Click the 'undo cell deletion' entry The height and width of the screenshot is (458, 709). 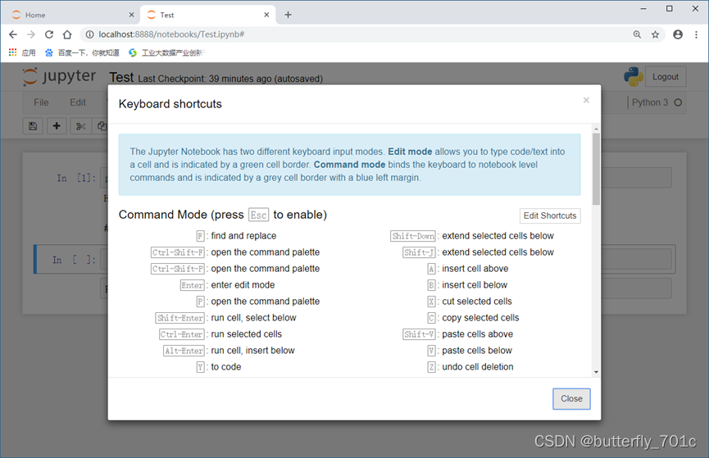tap(478, 367)
